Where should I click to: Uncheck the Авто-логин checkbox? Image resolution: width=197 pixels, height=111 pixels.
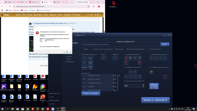coord(116,49)
